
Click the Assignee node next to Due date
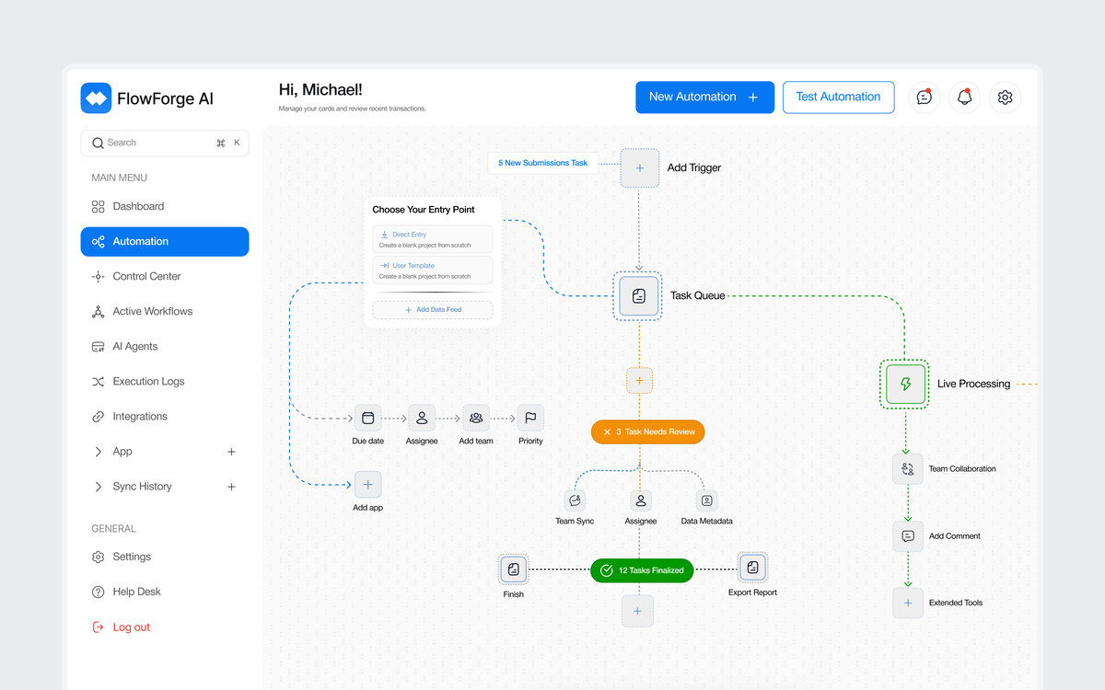pyautogui.click(x=422, y=418)
